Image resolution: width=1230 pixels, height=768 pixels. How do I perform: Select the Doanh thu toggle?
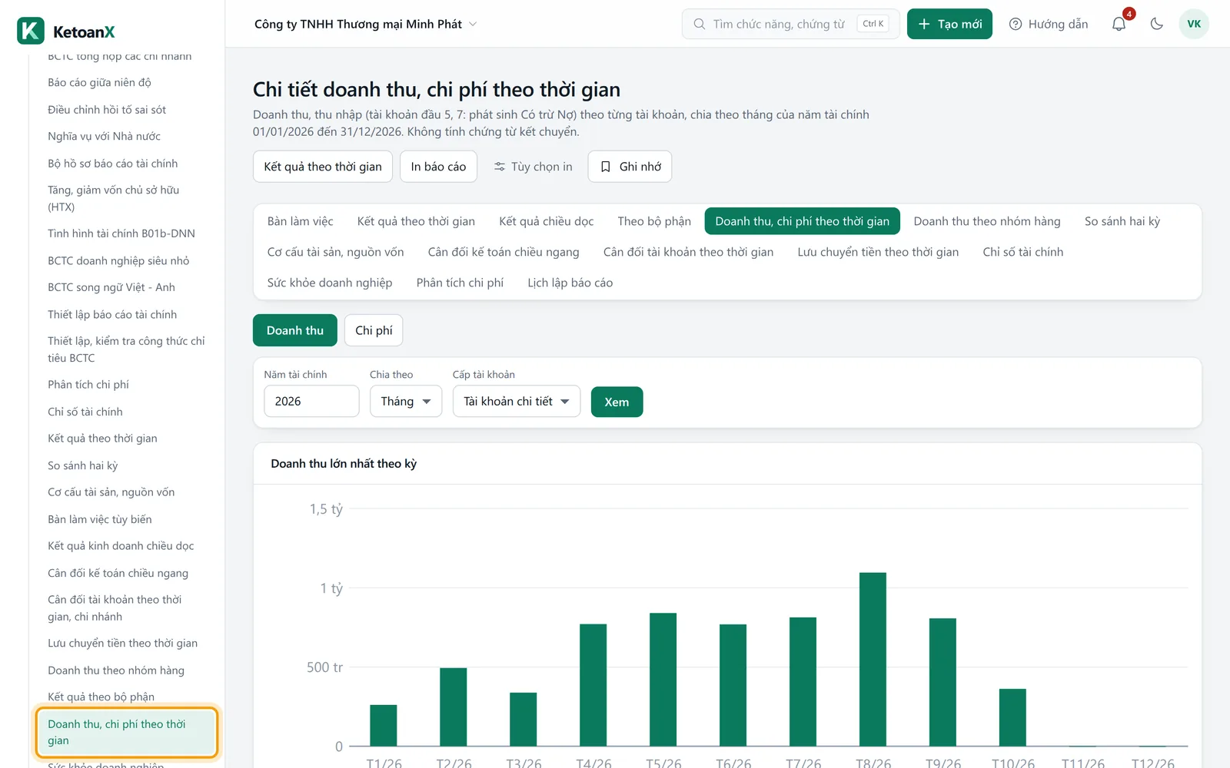295,330
